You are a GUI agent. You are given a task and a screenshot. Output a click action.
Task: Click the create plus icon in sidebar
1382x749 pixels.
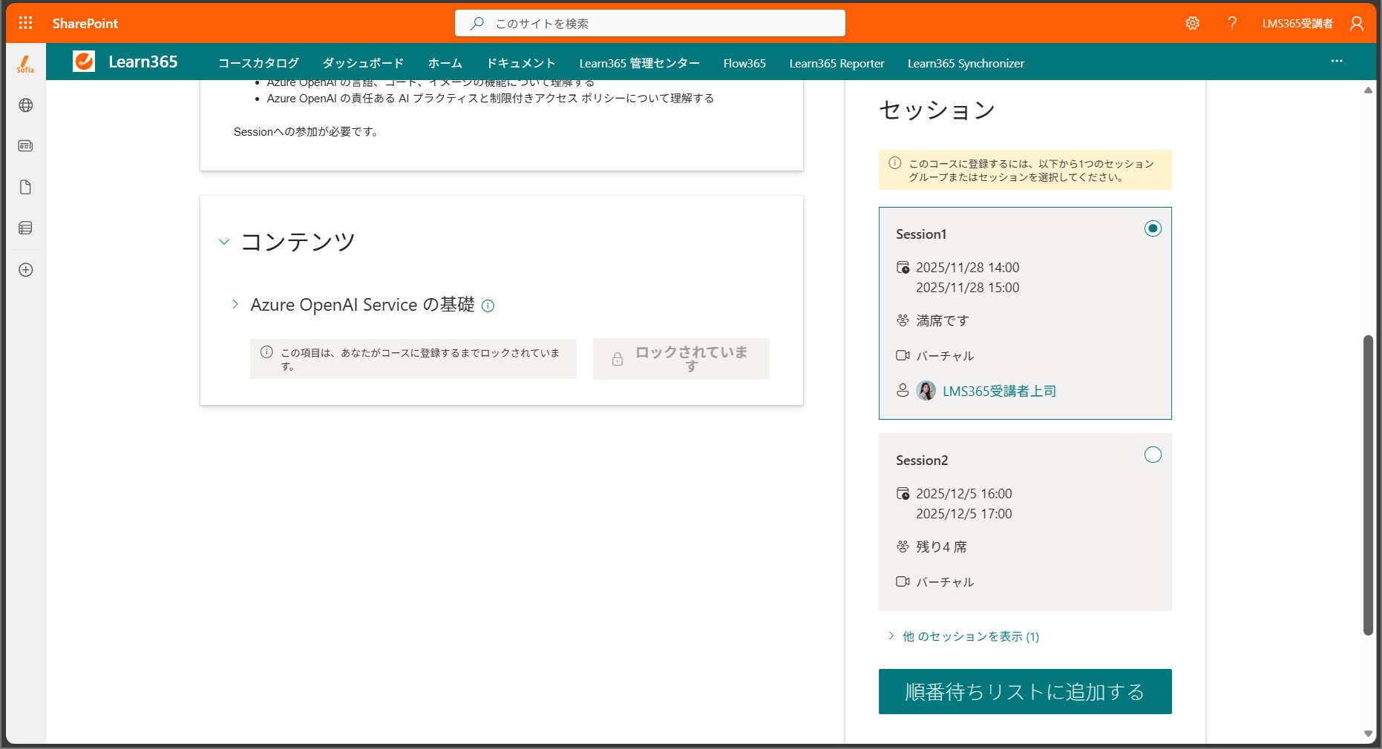[x=25, y=270]
